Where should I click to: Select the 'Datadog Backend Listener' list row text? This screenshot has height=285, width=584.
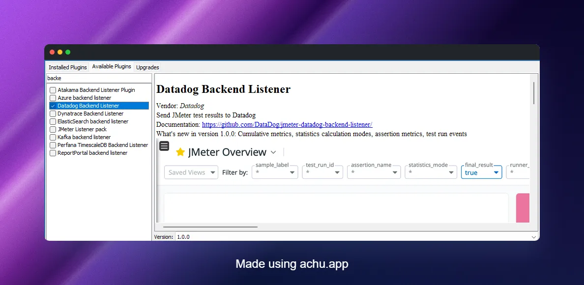88,106
